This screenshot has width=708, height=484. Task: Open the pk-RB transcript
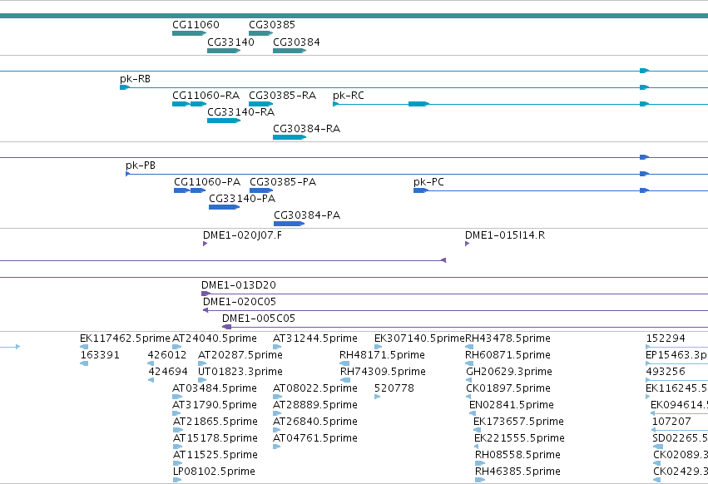413,87
